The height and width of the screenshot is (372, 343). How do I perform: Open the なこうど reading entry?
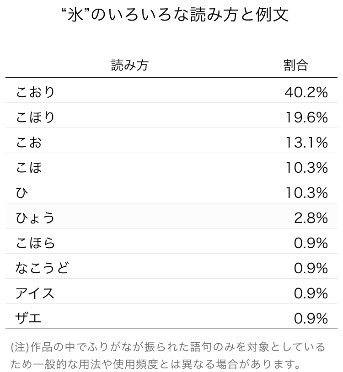(x=42, y=268)
